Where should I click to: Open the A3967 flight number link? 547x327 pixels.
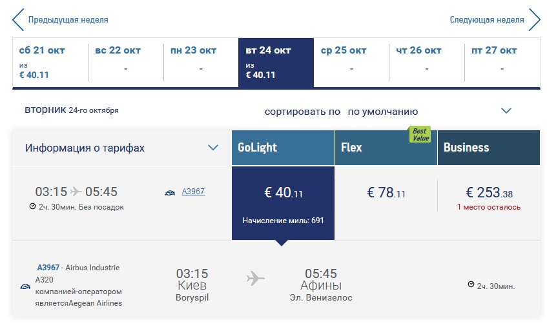pyautogui.click(x=193, y=192)
